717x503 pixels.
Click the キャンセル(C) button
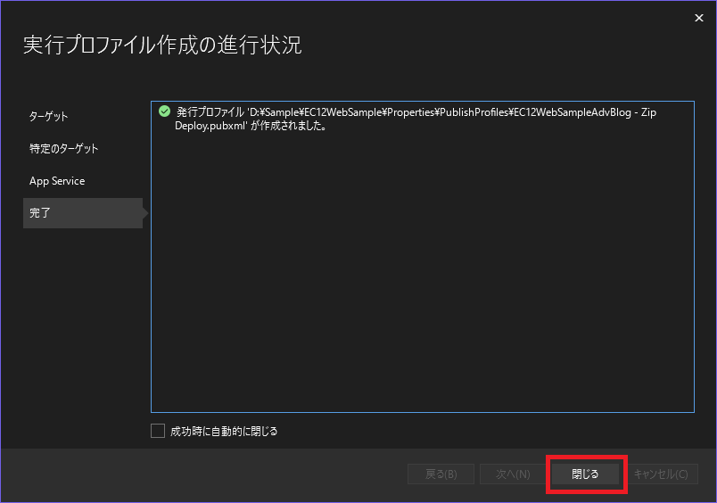[661, 474]
